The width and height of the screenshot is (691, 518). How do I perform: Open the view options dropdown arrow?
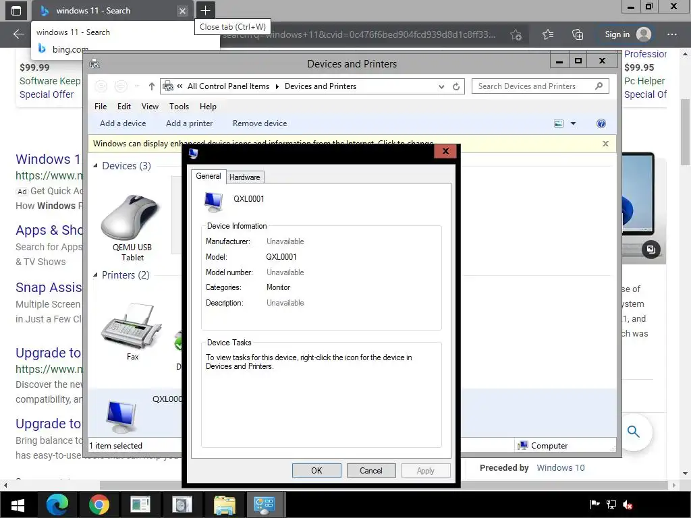pos(573,123)
